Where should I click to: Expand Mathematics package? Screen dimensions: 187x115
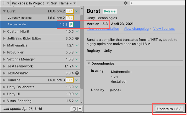pos(4,46)
